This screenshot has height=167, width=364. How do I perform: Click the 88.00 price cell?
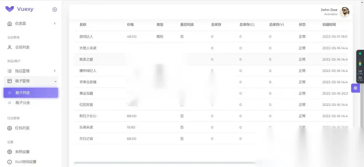[x=132, y=116]
